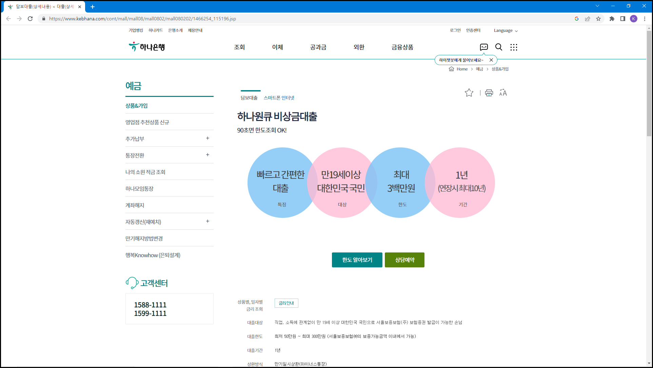Click the 상담예약 button
653x368 pixels.
pyautogui.click(x=404, y=260)
